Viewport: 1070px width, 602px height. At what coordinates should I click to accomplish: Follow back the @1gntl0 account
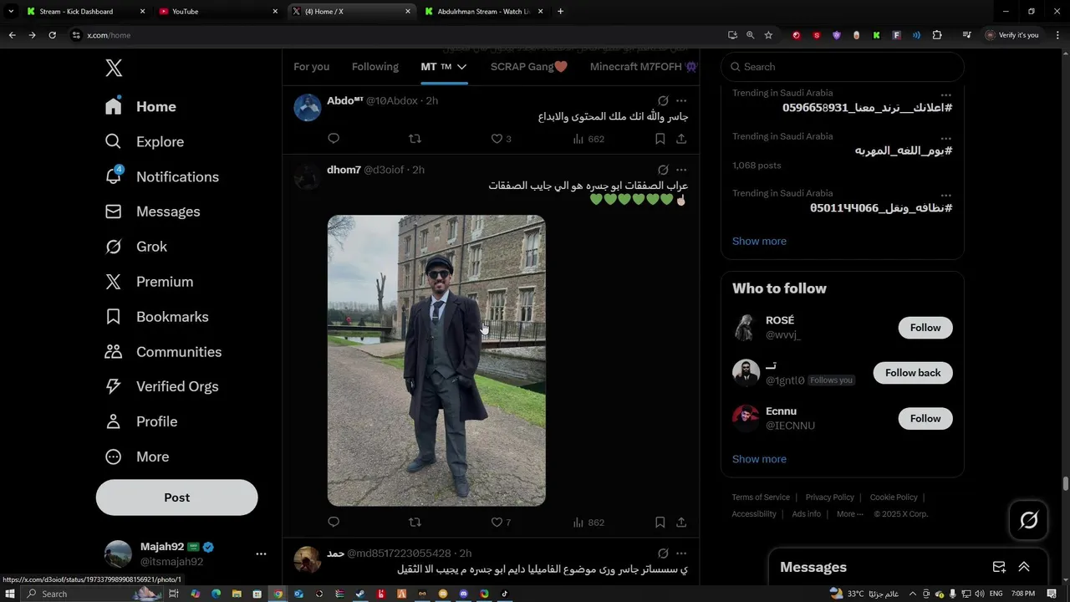[913, 373]
